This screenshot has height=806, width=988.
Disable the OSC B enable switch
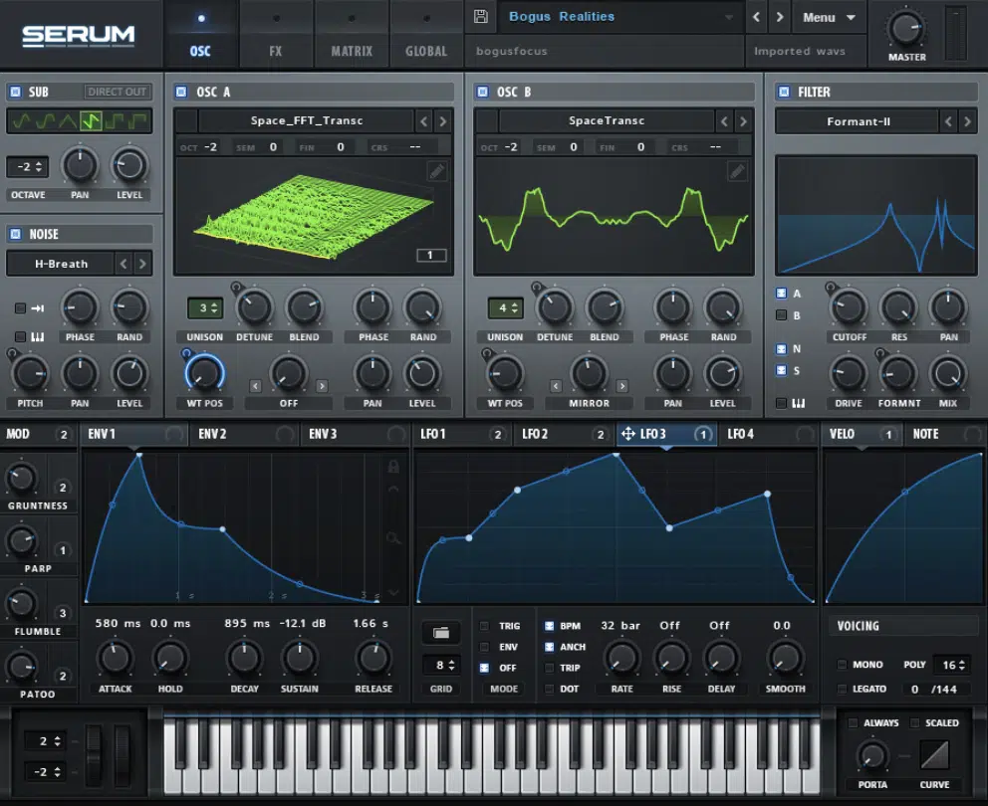[x=483, y=92]
